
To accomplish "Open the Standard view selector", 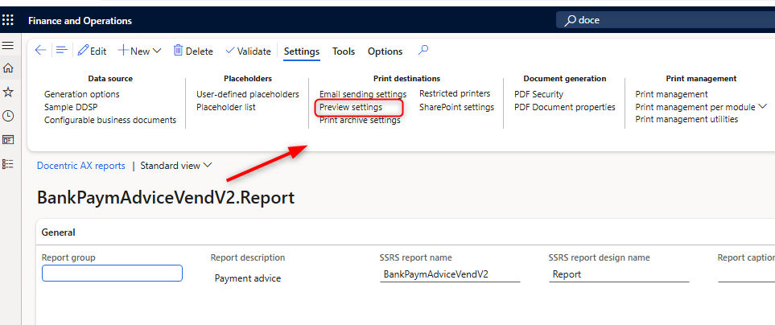I will pos(176,166).
